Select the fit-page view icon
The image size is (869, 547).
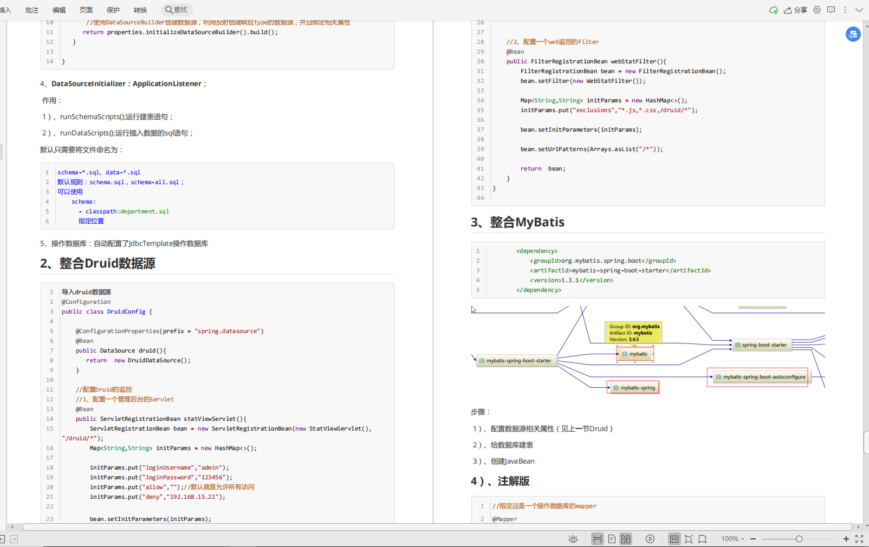click(689, 539)
